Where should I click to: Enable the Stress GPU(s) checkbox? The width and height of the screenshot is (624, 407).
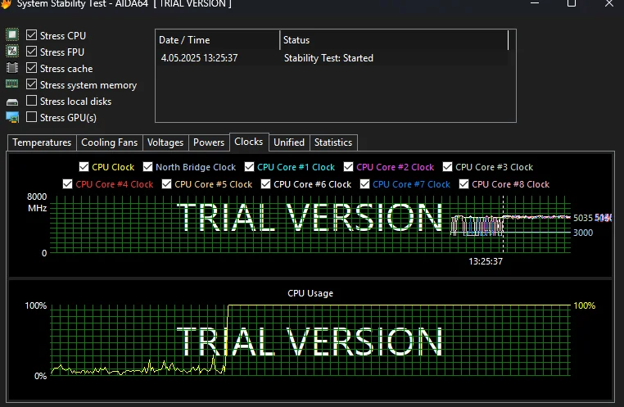[x=31, y=117]
